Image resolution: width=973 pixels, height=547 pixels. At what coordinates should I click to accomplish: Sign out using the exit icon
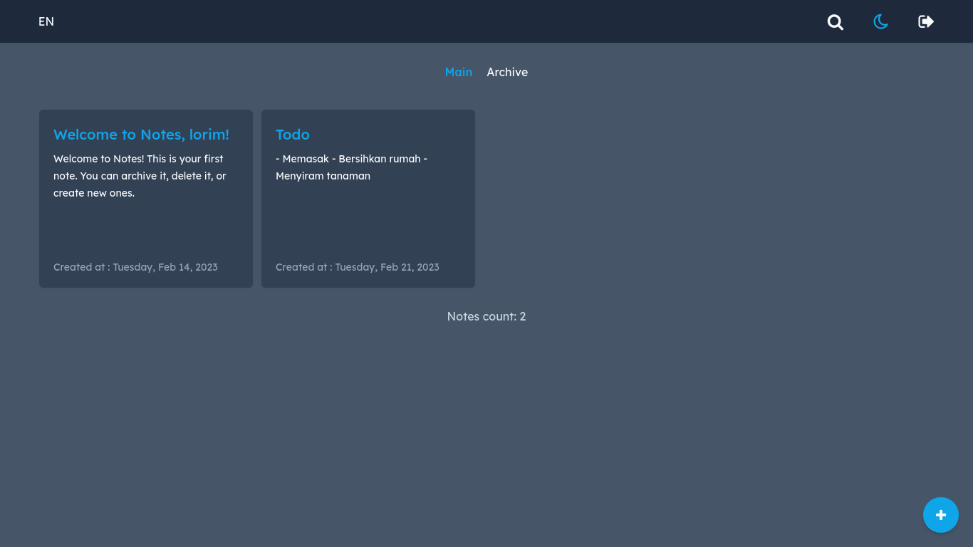pyautogui.click(x=925, y=21)
